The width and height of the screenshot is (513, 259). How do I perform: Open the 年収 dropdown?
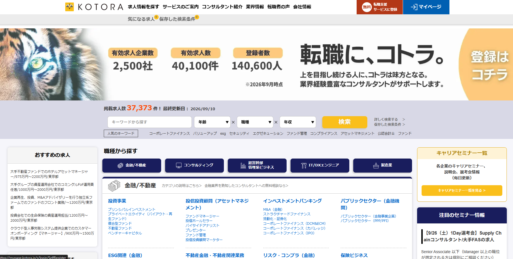(x=298, y=122)
